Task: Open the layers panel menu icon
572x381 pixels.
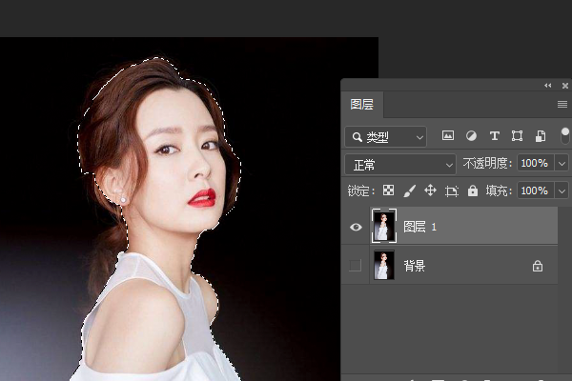Action: click(562, 105)
